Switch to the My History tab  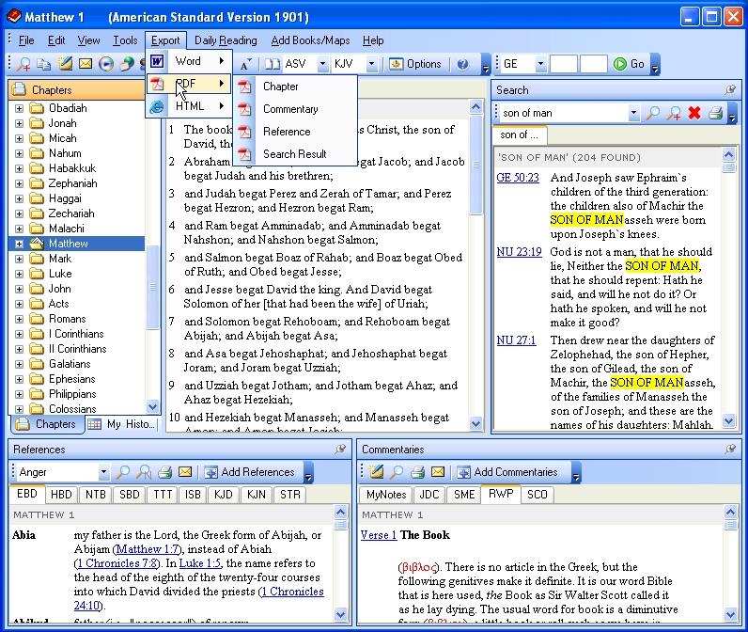(122, 424)
